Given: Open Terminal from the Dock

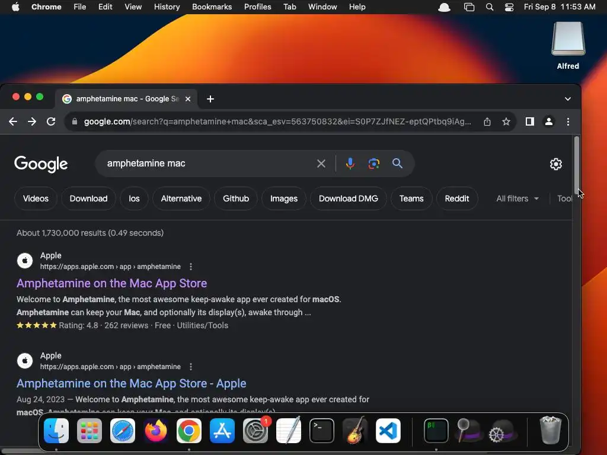Looking at the screenshot, I should [x=322, y=431].
